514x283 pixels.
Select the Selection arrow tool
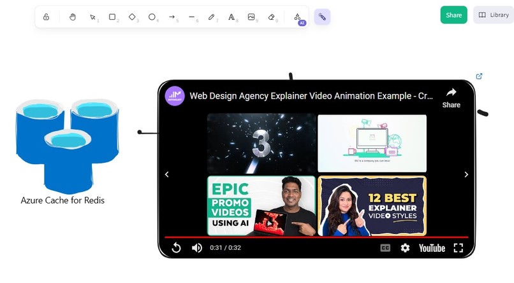point(92,17)
